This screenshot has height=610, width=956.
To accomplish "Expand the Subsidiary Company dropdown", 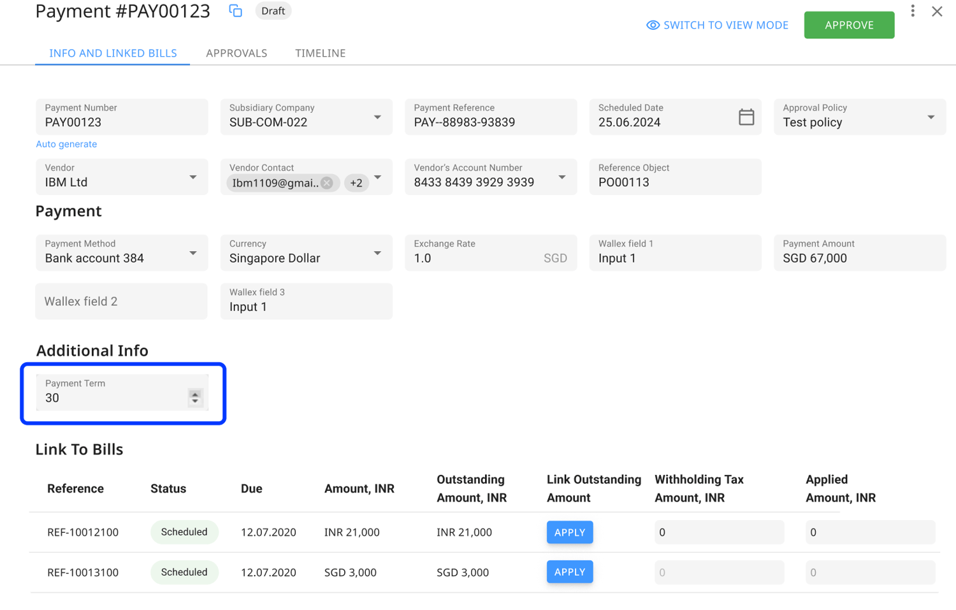I will [377, 117].
